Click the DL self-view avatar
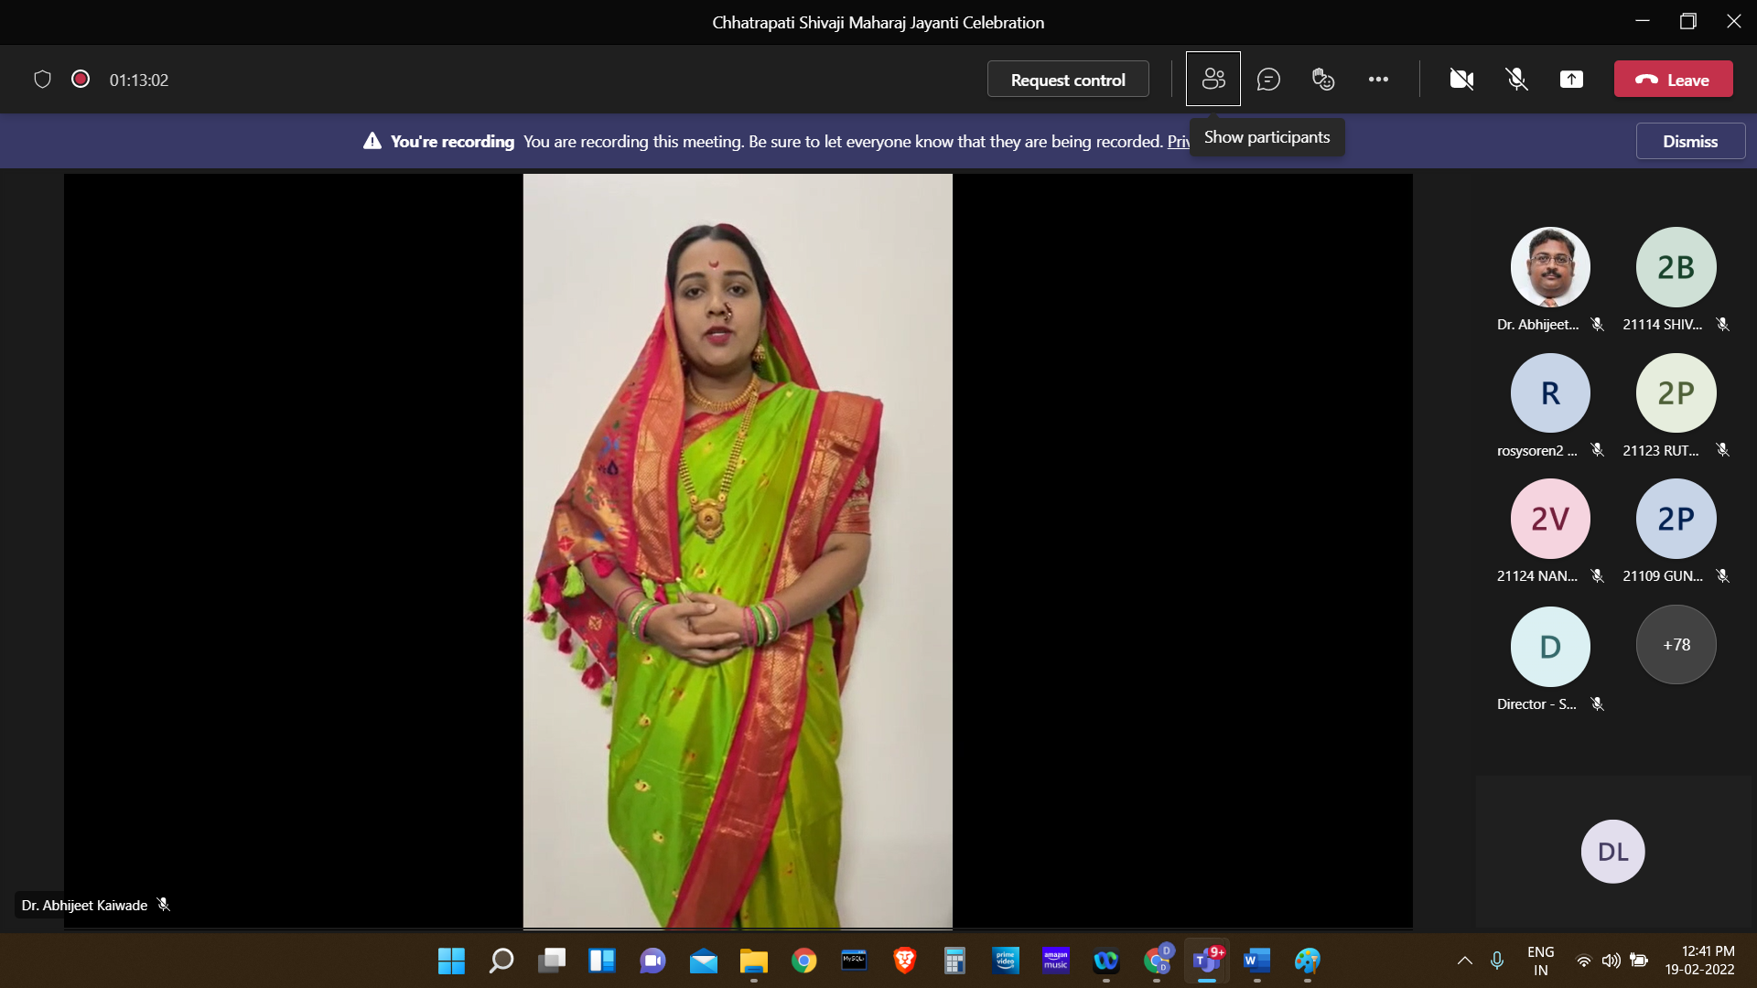 click(x=1612, y=852)
